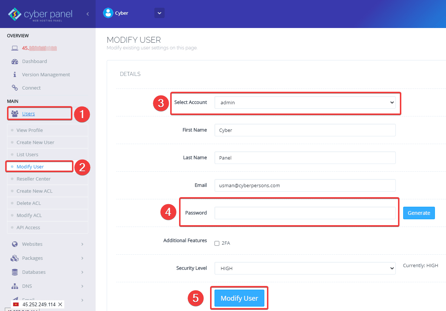
Task: Select List Users from the sidebar
Action: (27, 155)
